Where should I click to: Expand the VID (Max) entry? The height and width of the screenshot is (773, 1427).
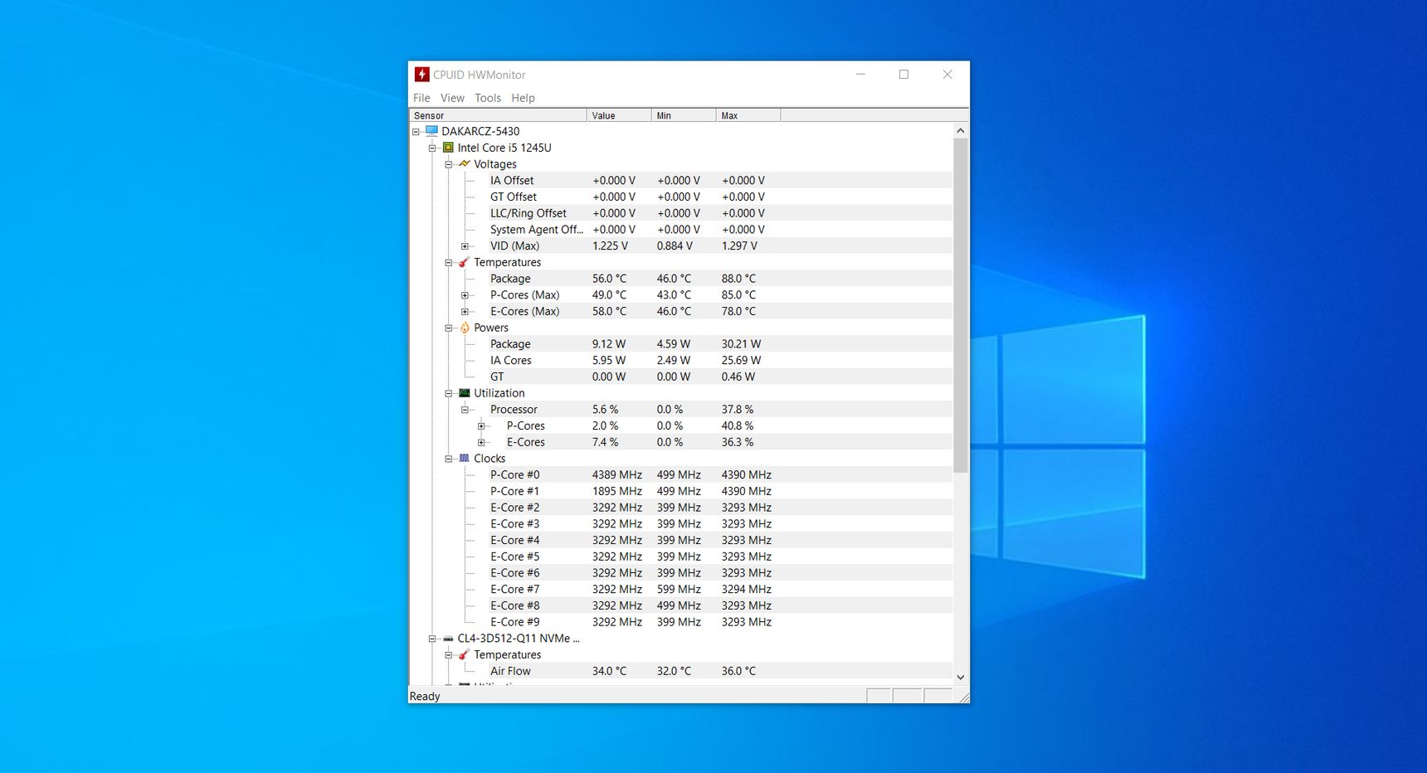(x=465, y=246)
